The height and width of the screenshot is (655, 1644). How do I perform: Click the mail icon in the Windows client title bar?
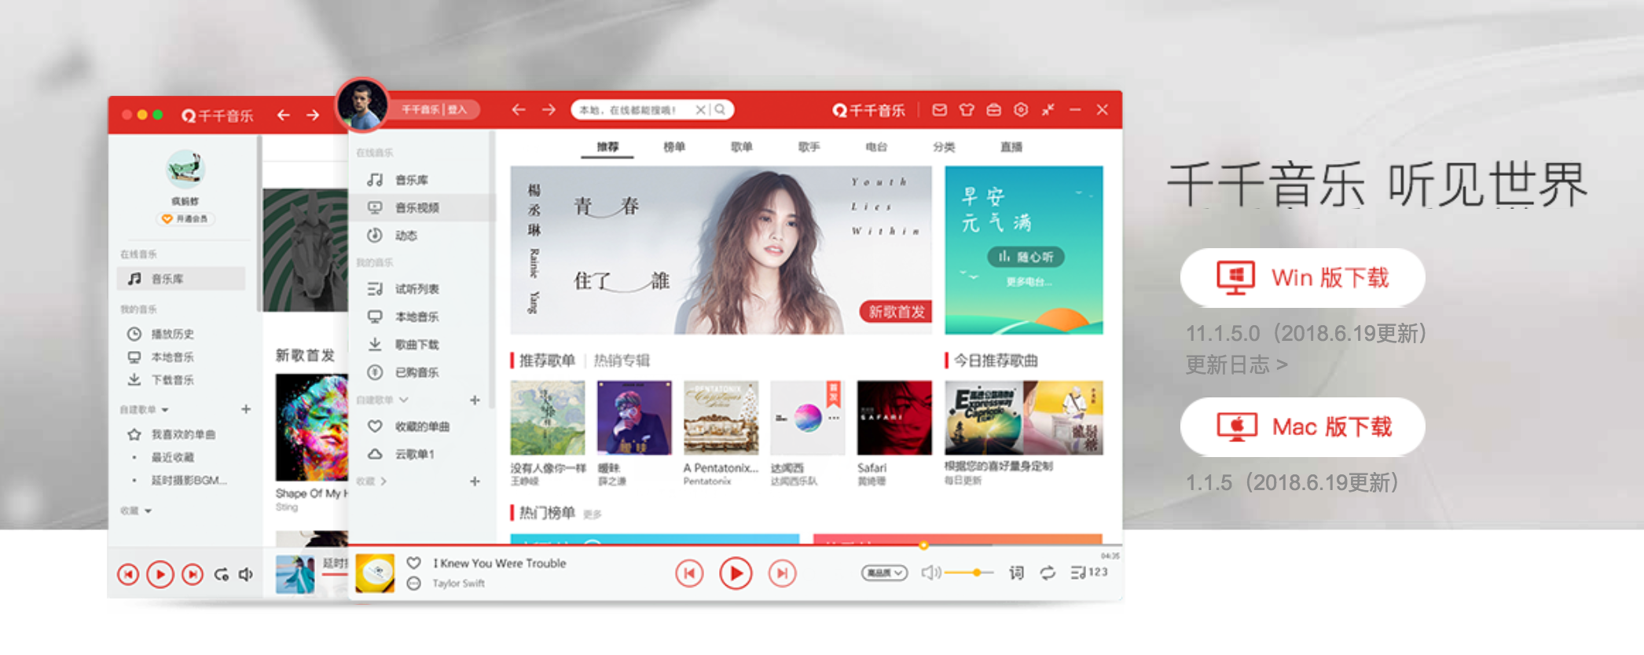pos(939,110)
